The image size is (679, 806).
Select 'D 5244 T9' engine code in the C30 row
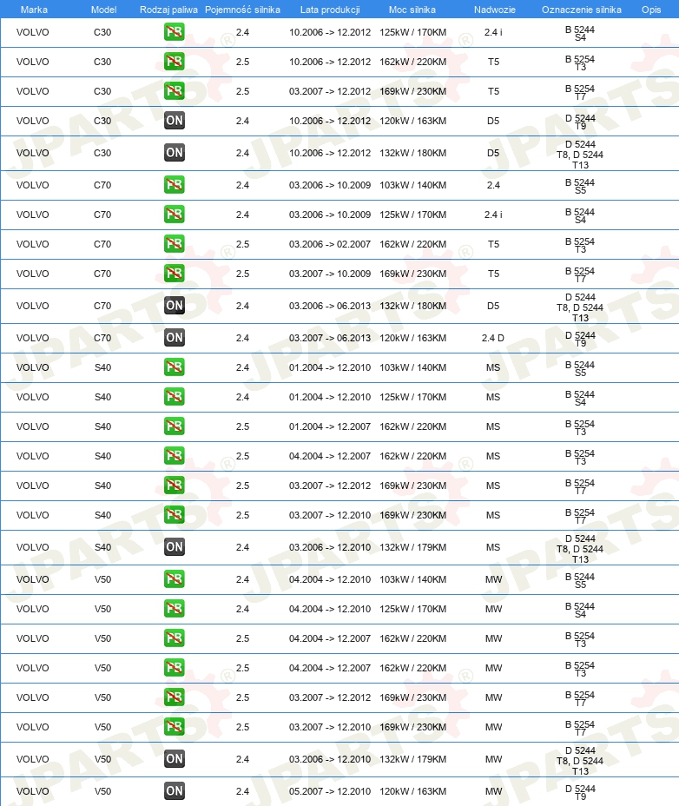[x=580, y=122]
